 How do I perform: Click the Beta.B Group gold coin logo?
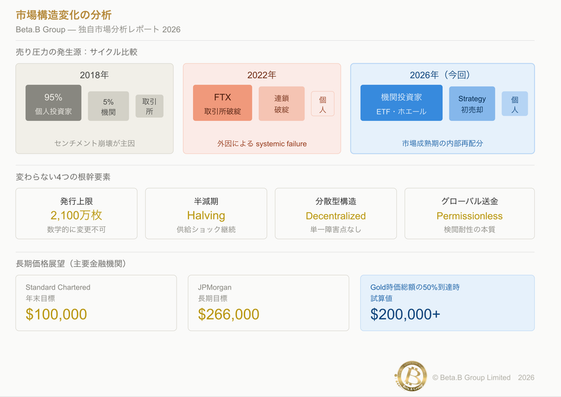(x=411, y=376)
